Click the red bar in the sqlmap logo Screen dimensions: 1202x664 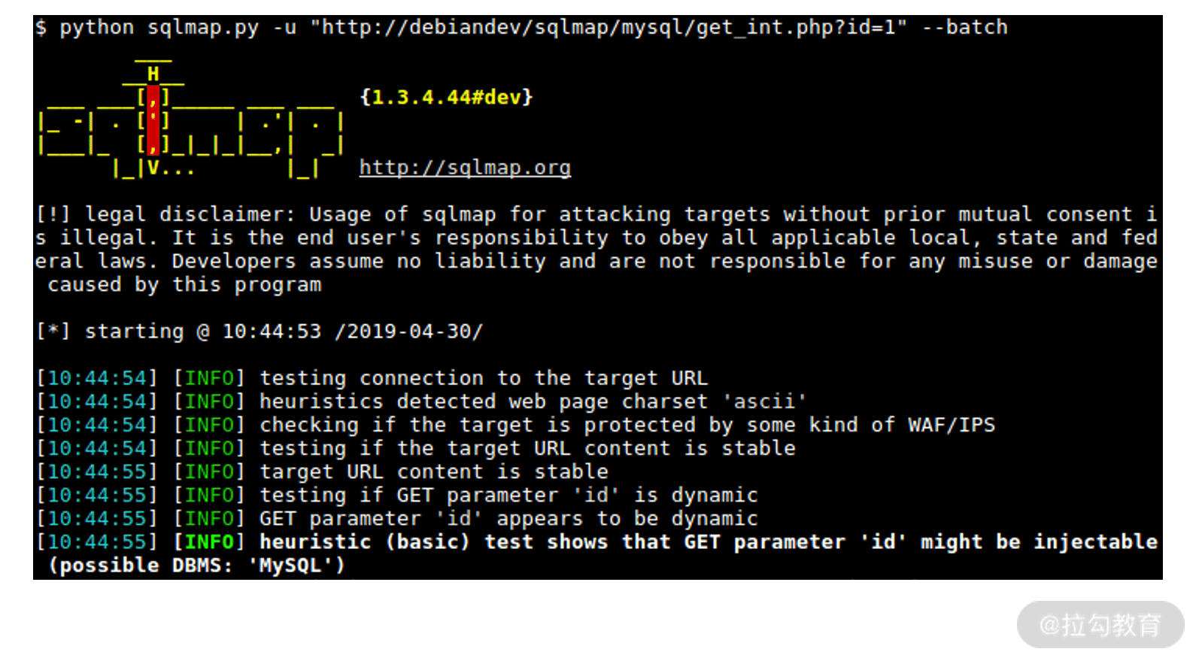(153, 120)
